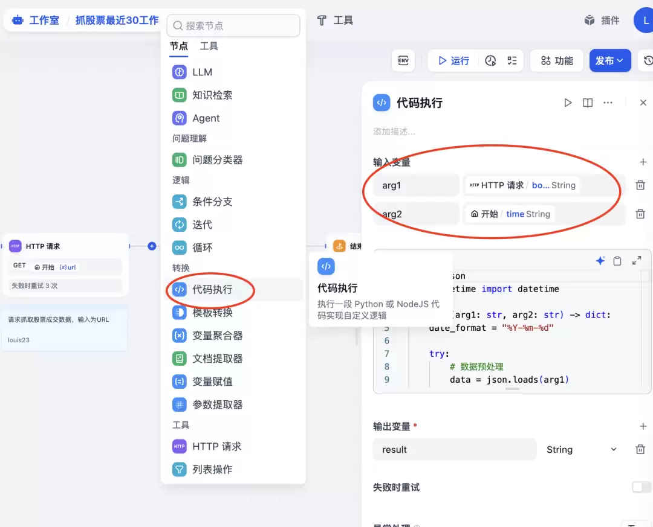Close the 代码执行 panel
653x527 pixels.
643,103
